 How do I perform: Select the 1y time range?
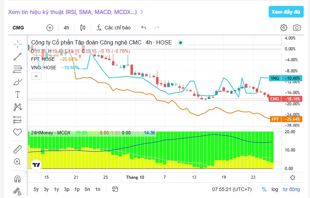(56, 189)
